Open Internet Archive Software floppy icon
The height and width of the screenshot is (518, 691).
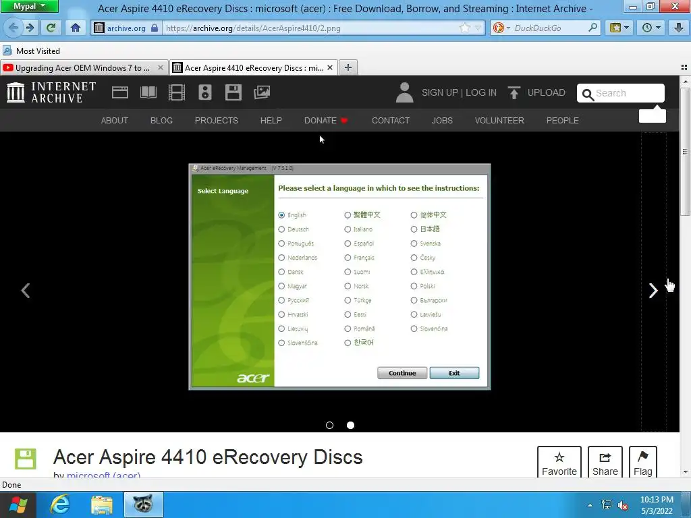(233, 92)
